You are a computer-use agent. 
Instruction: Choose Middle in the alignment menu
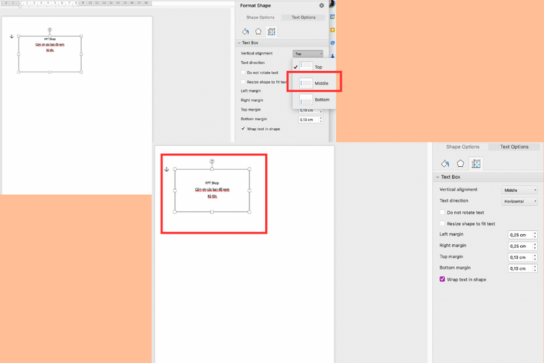tap(314, 83)
